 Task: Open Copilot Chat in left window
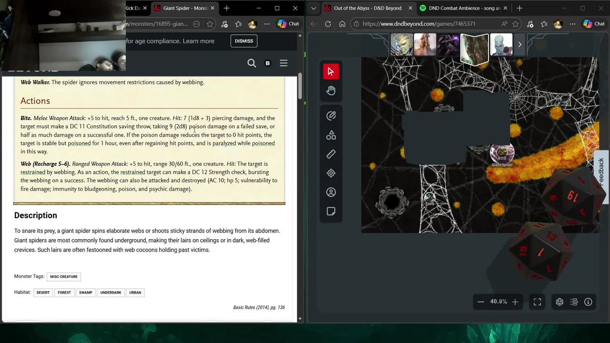288,24
